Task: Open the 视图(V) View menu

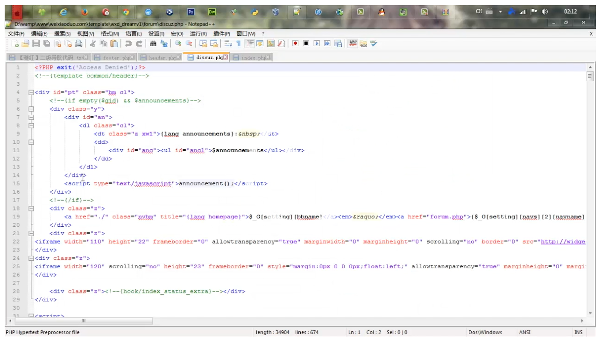Action: 85,34
